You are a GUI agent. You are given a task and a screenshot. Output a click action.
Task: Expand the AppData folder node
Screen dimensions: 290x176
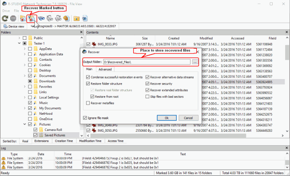click(x=25, y=49)
